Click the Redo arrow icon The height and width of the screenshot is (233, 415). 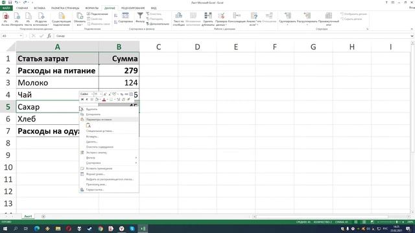[x=25, y=3]
